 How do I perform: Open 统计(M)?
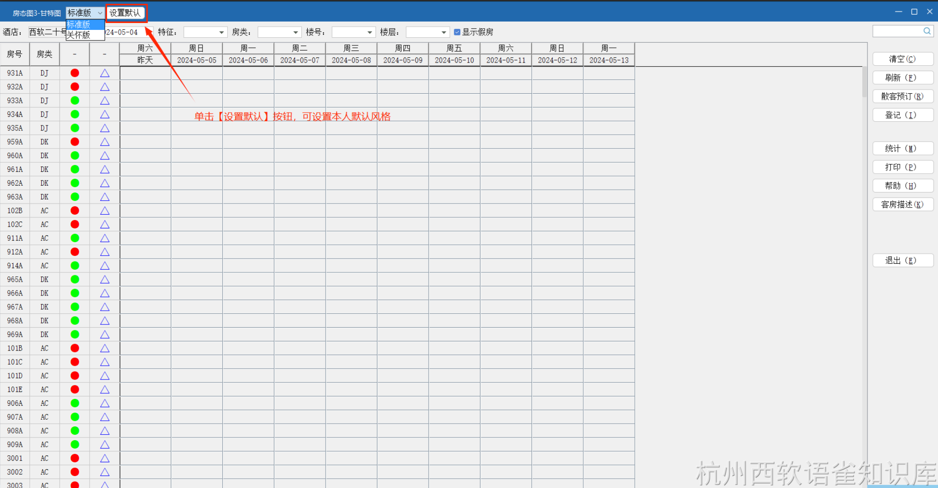click(x=903, y=148)
